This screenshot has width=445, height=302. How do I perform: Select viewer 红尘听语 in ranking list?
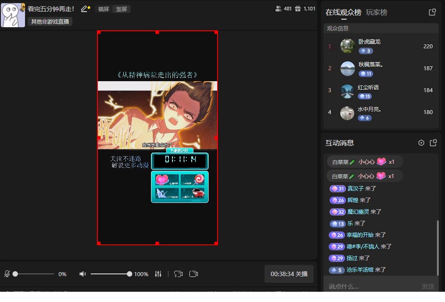click(381, 91)
